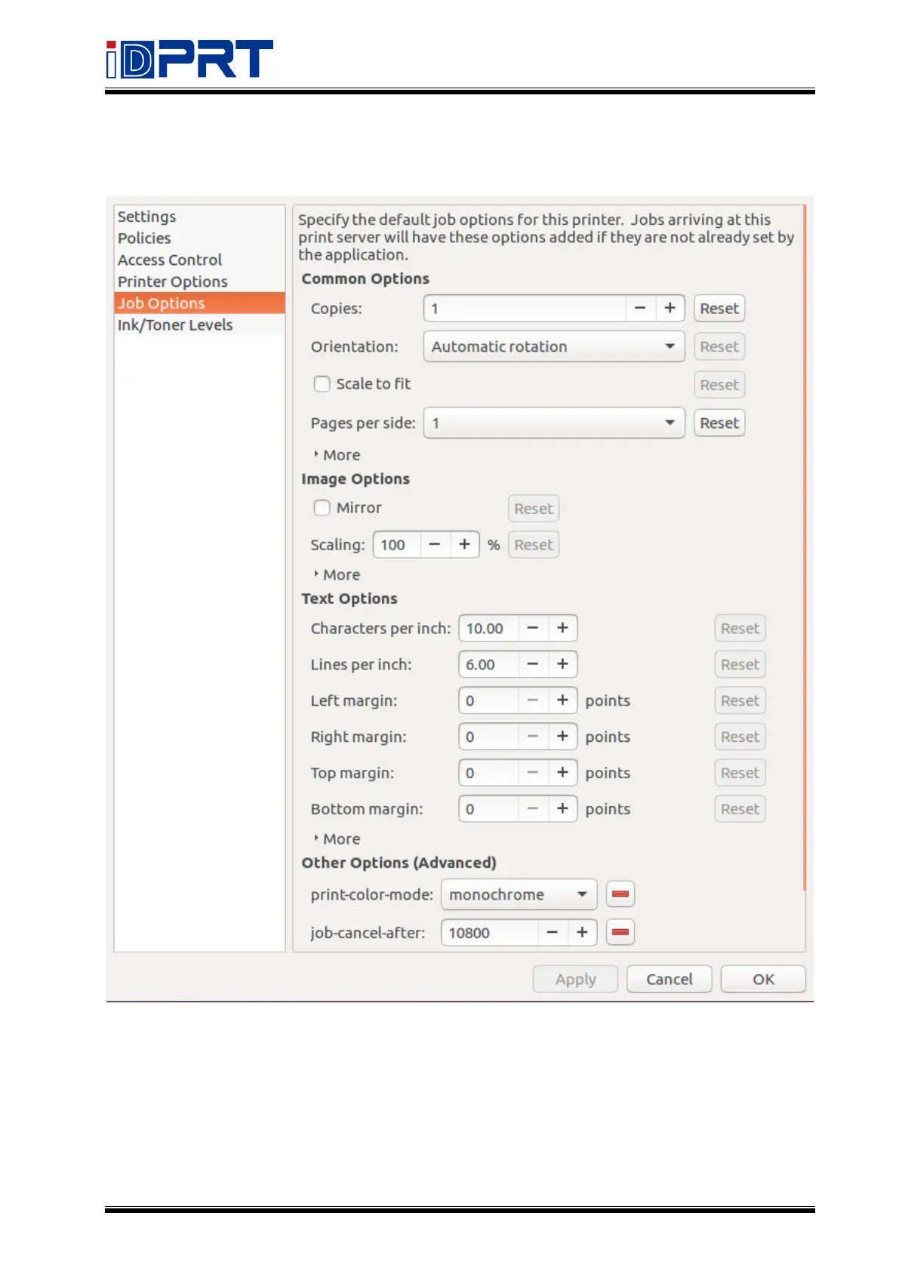Screen dimensions: 899x1271
Task: Click the Bottom margin field
Action: 489,808
